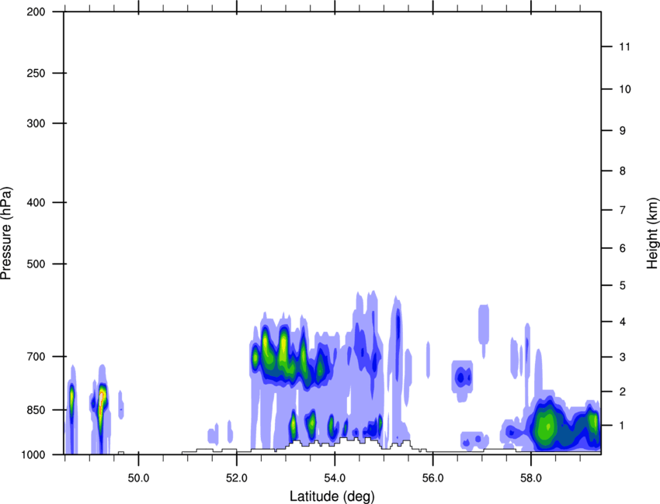Click the 400 pressure tick label
The image size is (660, 504).
[x=36, y=202]
